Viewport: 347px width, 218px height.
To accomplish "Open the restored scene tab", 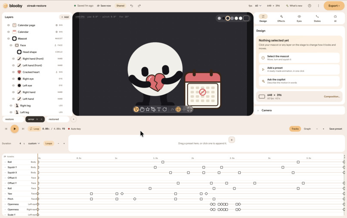I will (x=58, y=119).
